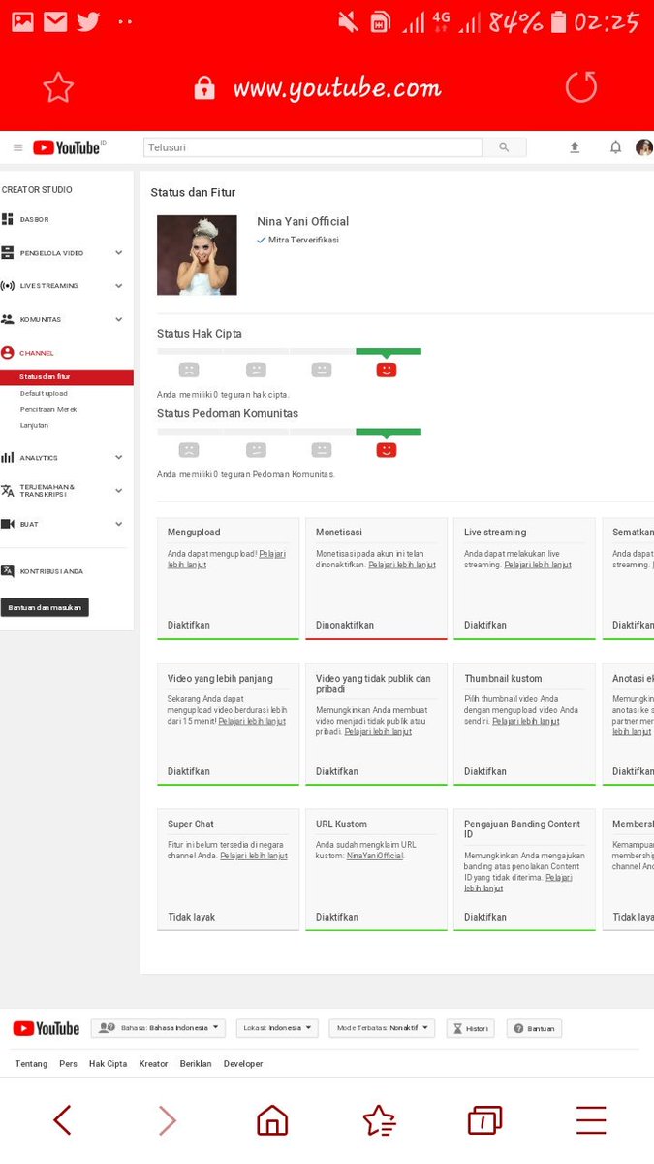Open the Hak Cipta footer link
654x1164 pixels.
point(108,1064)
